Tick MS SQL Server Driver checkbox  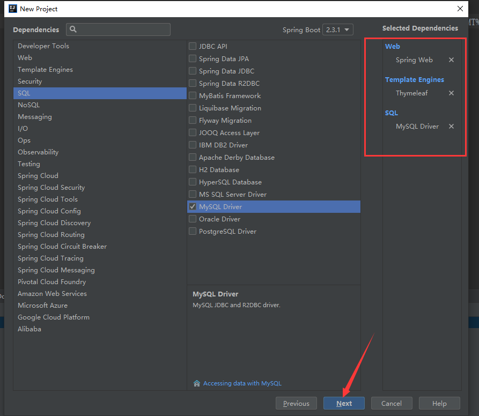tap(193, 195)
